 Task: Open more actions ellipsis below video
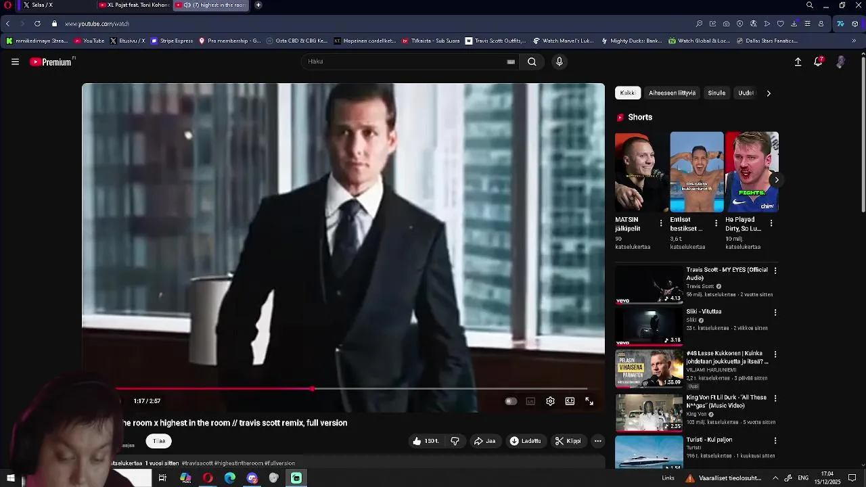pyautogui.click(x=597, y=441)
